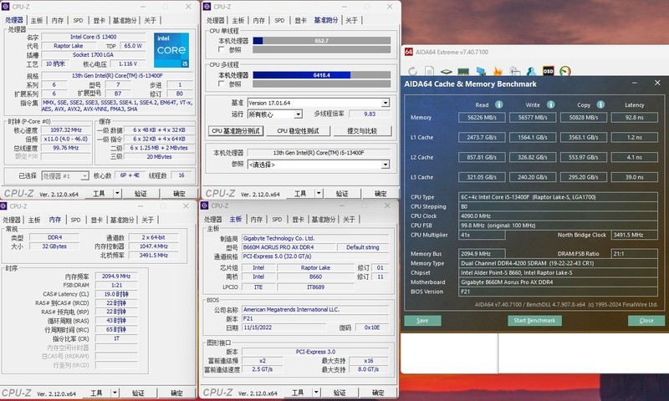This screenshot has height=401, width=669.
Task: Click the AIDA64 Refresh toolbar icon
Action: (412, 71)
